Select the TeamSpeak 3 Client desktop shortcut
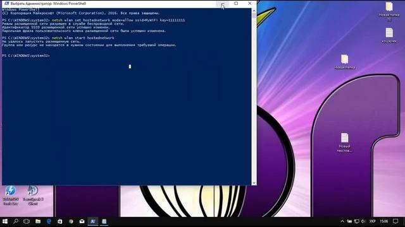 pos(33,195)
